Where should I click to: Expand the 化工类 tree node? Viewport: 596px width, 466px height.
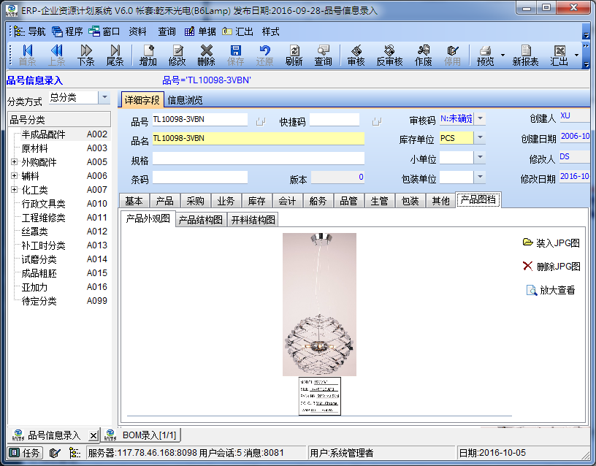pos(14,190)
